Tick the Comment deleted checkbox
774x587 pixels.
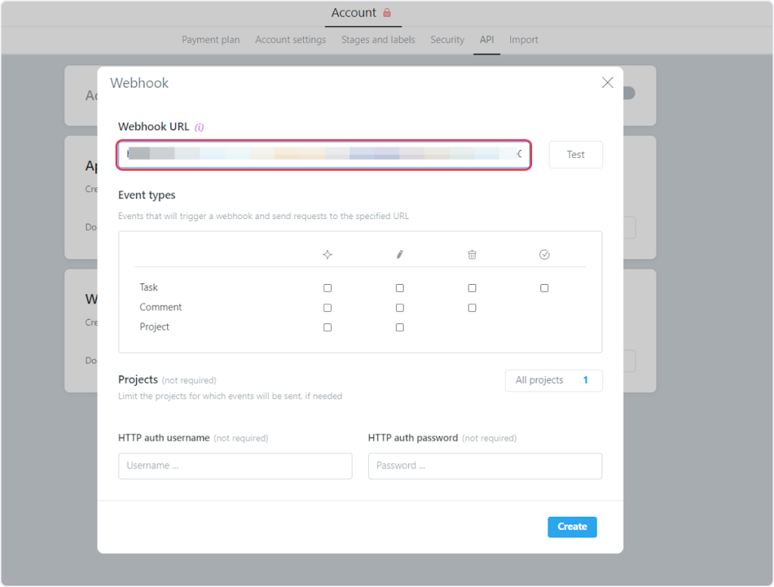pos(472,307)
